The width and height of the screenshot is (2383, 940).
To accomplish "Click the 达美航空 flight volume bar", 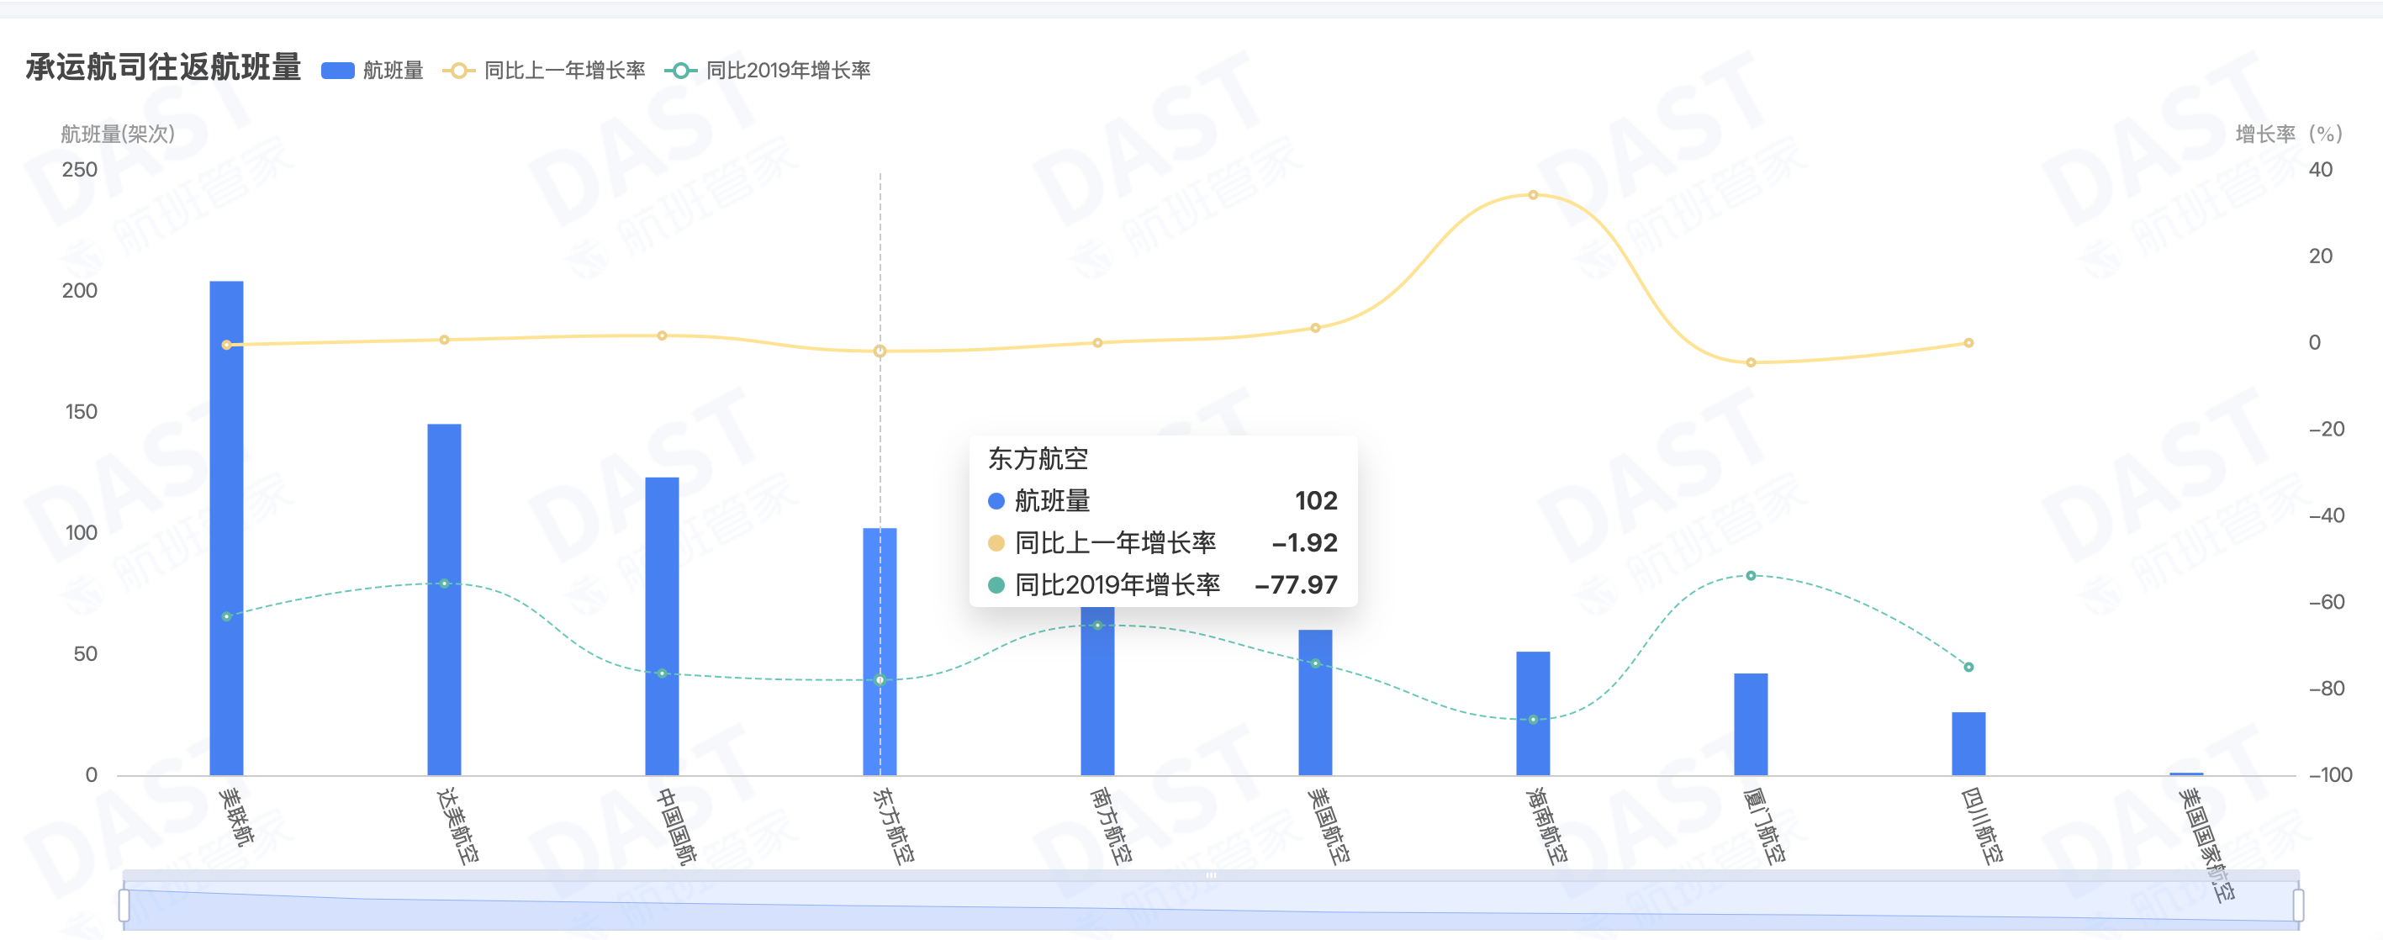I will (444, 599).
